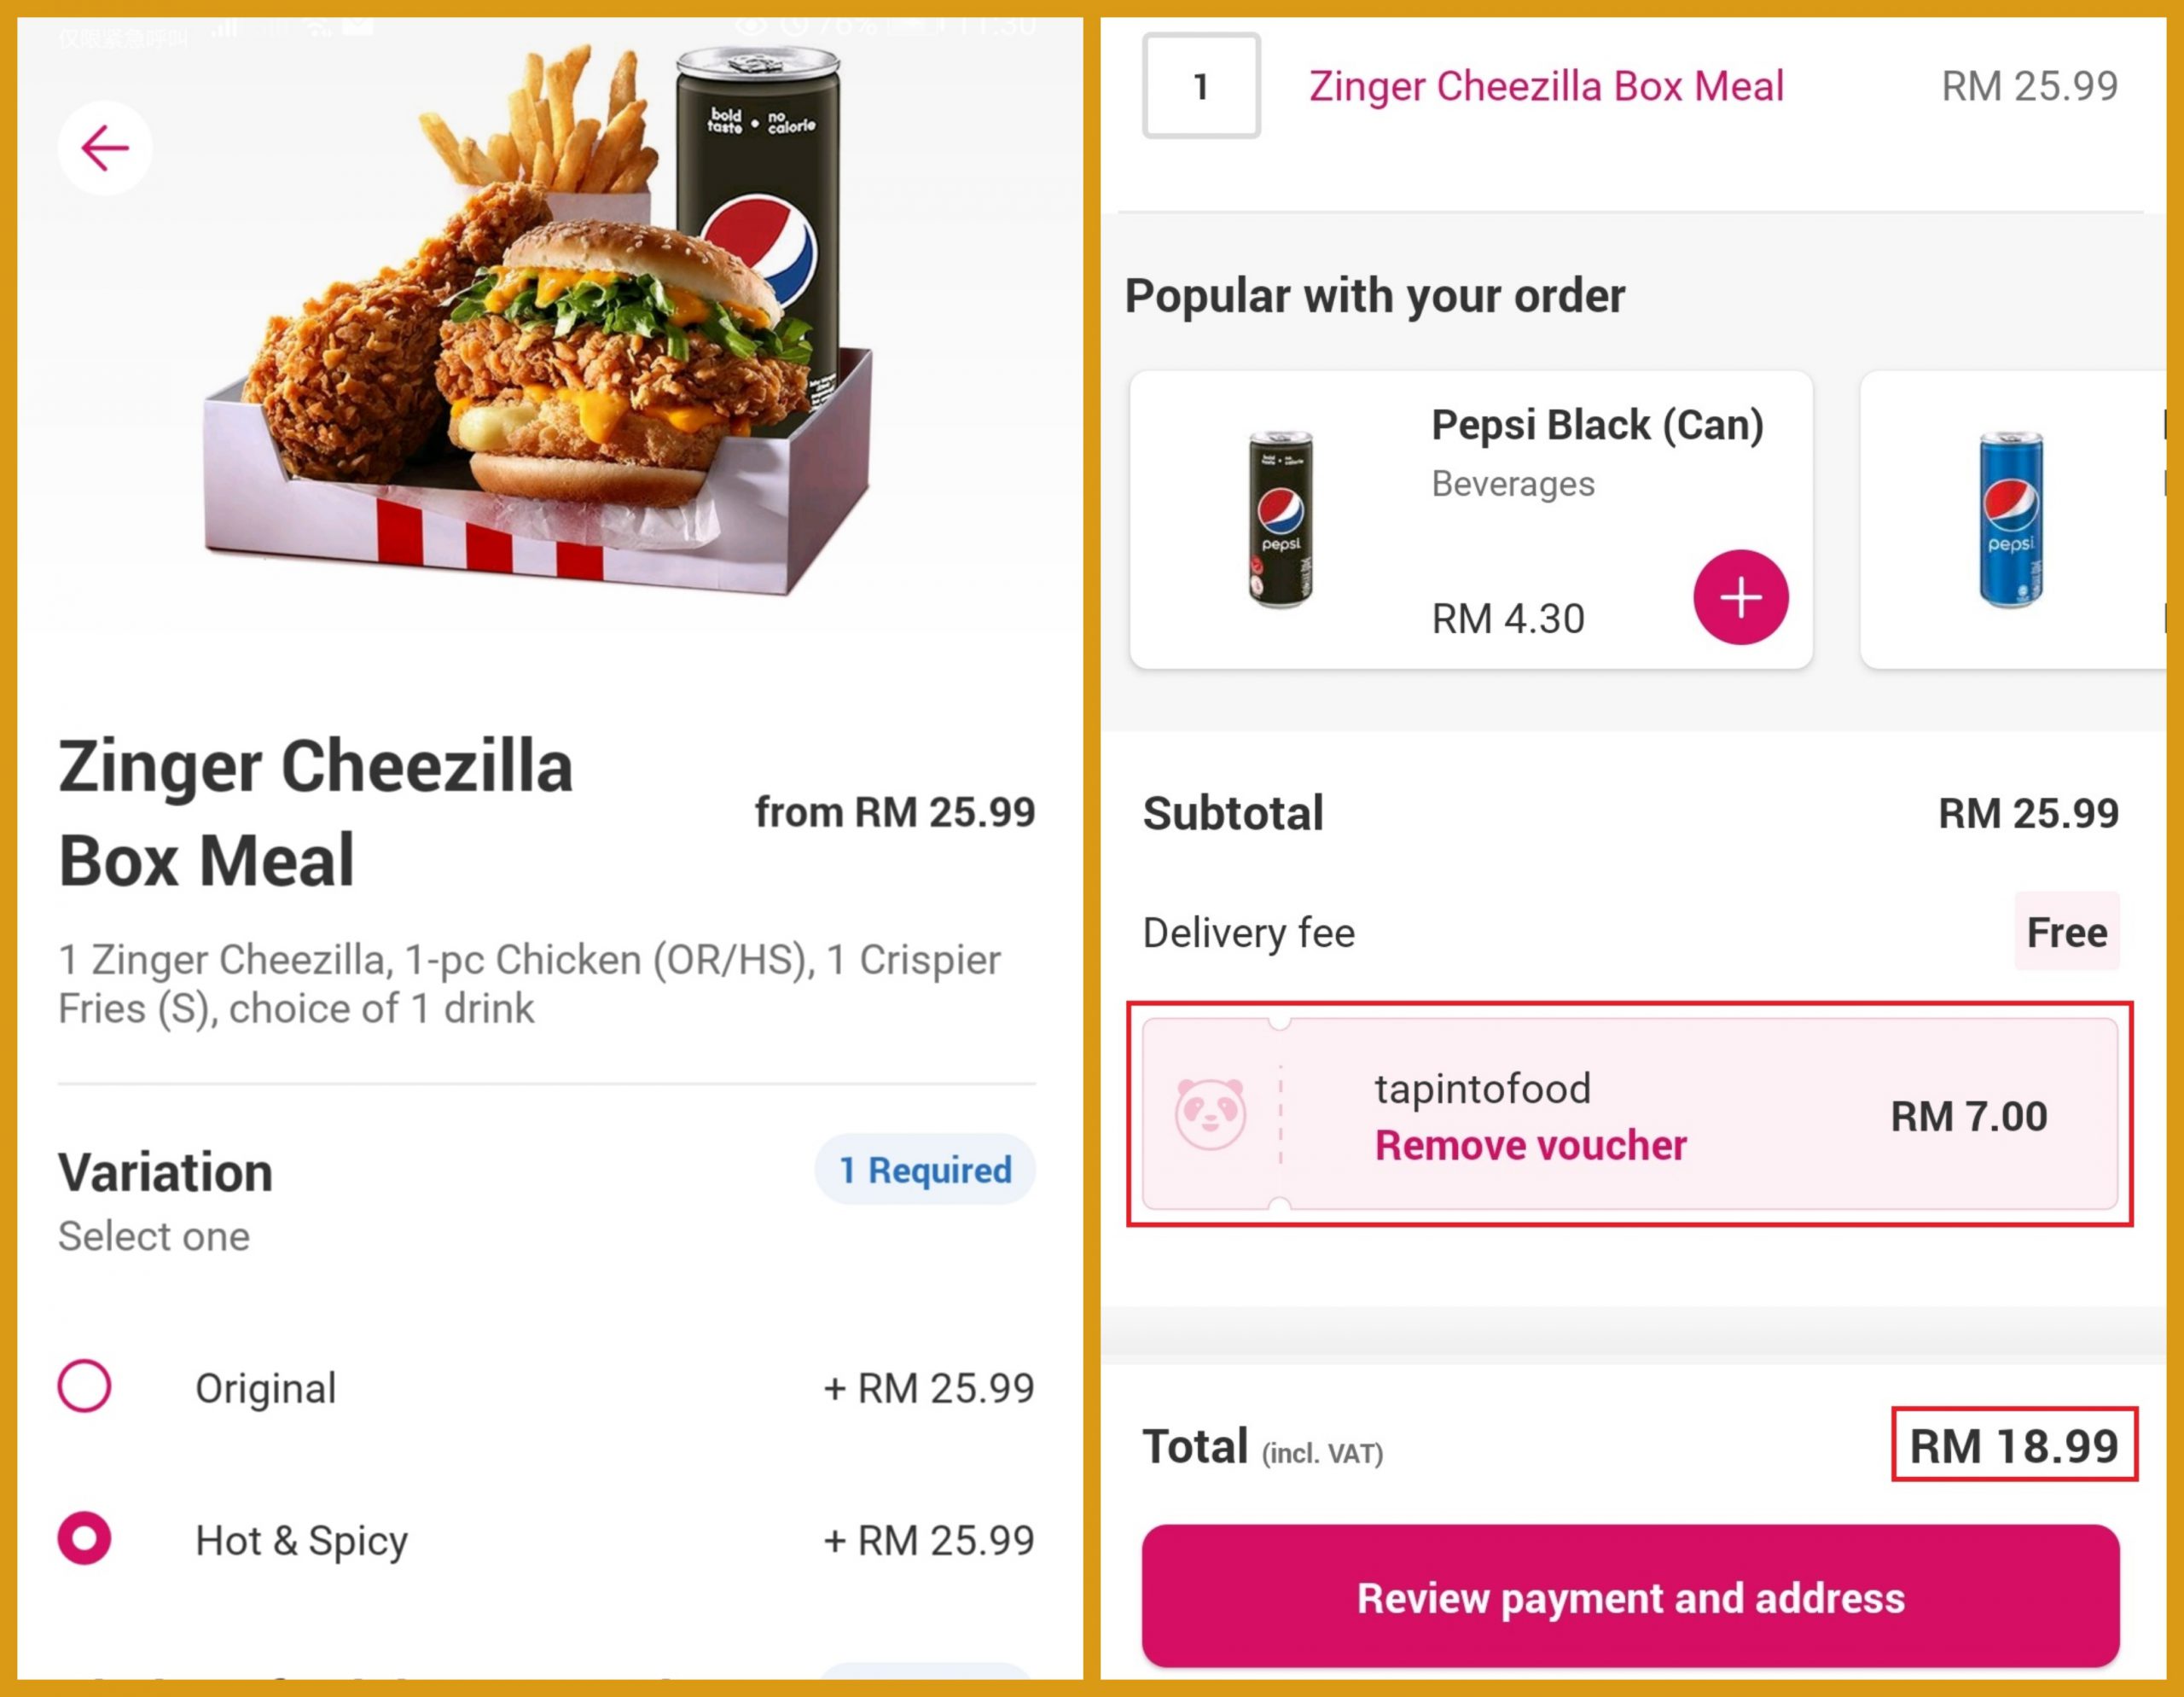
Task: Select the Hot & Spicy variation
Action: point(85,1538)
